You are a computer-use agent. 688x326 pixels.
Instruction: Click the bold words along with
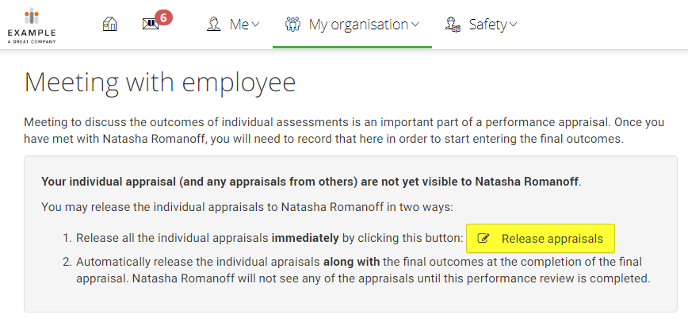[351, 263]
